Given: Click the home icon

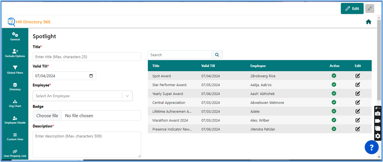Looking at the screenshot, I should [368, 22].
